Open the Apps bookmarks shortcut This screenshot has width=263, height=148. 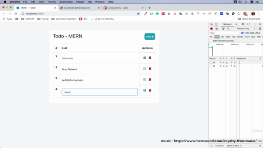coord(7,19)
